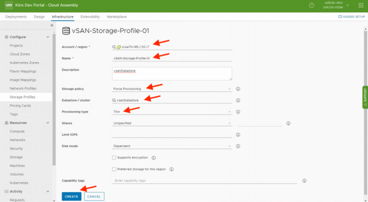Click the Description text area

tap(172, 73)
